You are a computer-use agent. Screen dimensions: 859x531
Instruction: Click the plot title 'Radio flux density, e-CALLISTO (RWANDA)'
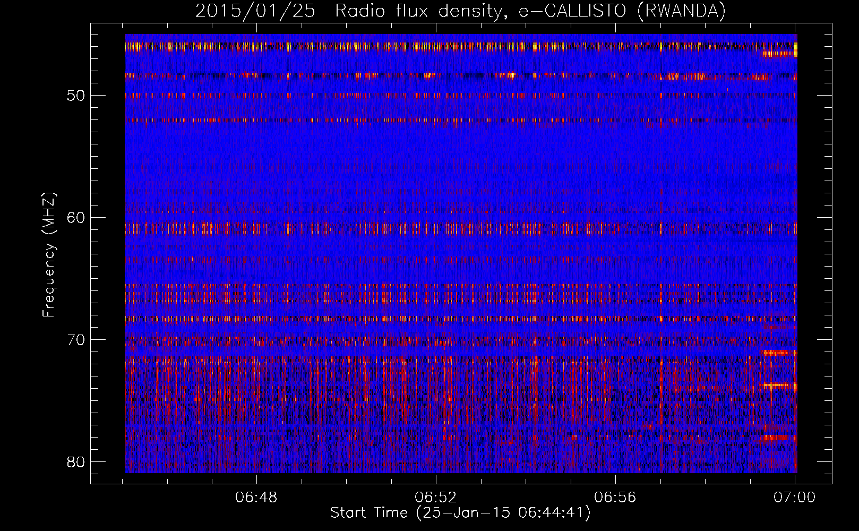530,11
